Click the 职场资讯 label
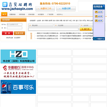The height and width of the screenshot is (107, 107). (31, 36)
